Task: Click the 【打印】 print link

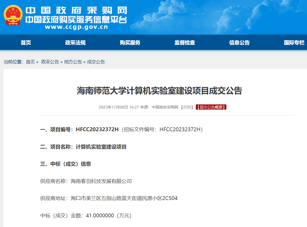Action: point(187,107)
